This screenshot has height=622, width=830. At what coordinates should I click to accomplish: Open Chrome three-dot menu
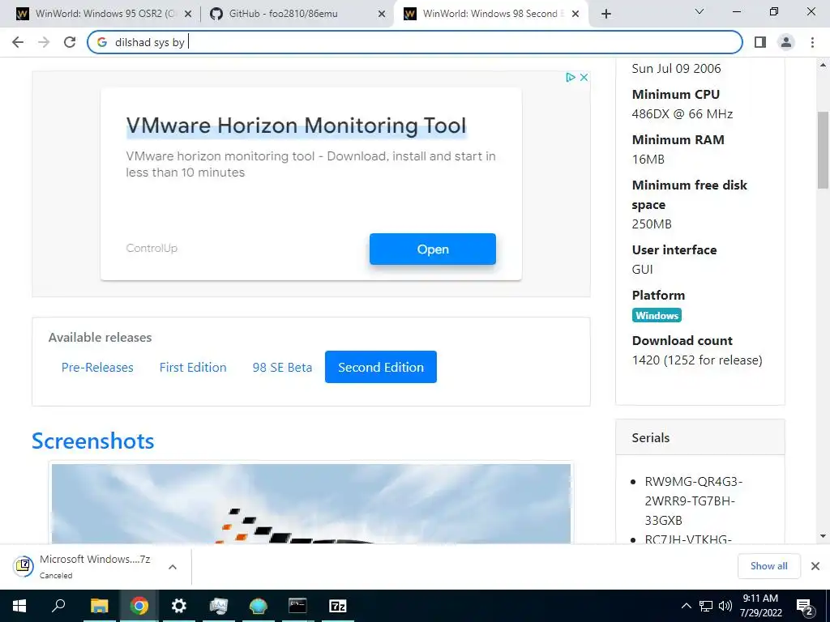tap(812, 42)
